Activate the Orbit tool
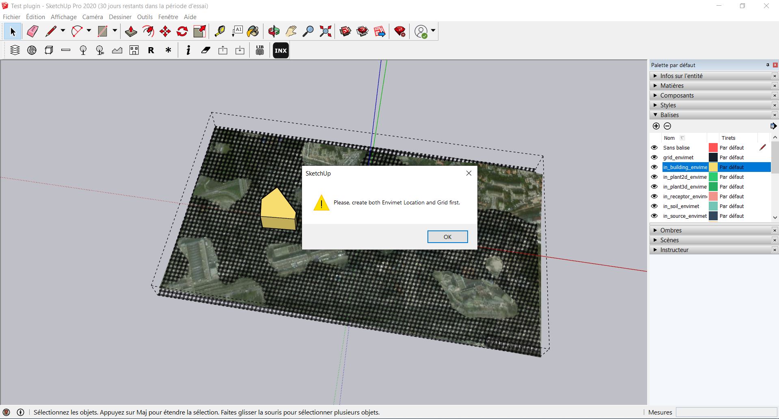The image size is (779, 419). coord(273,31)
